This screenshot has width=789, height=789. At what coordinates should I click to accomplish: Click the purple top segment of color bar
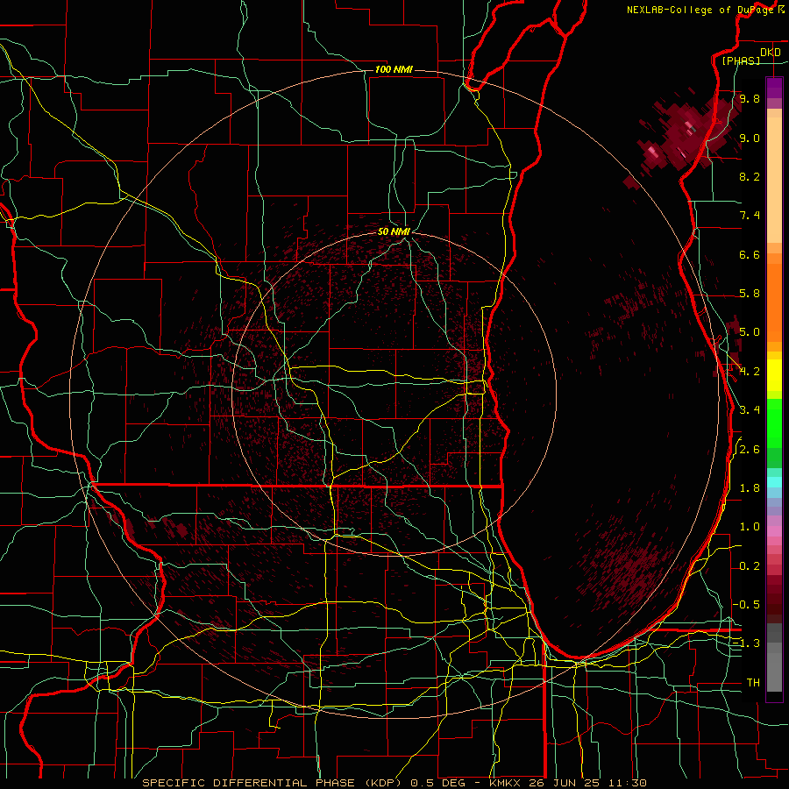(774, 88)
